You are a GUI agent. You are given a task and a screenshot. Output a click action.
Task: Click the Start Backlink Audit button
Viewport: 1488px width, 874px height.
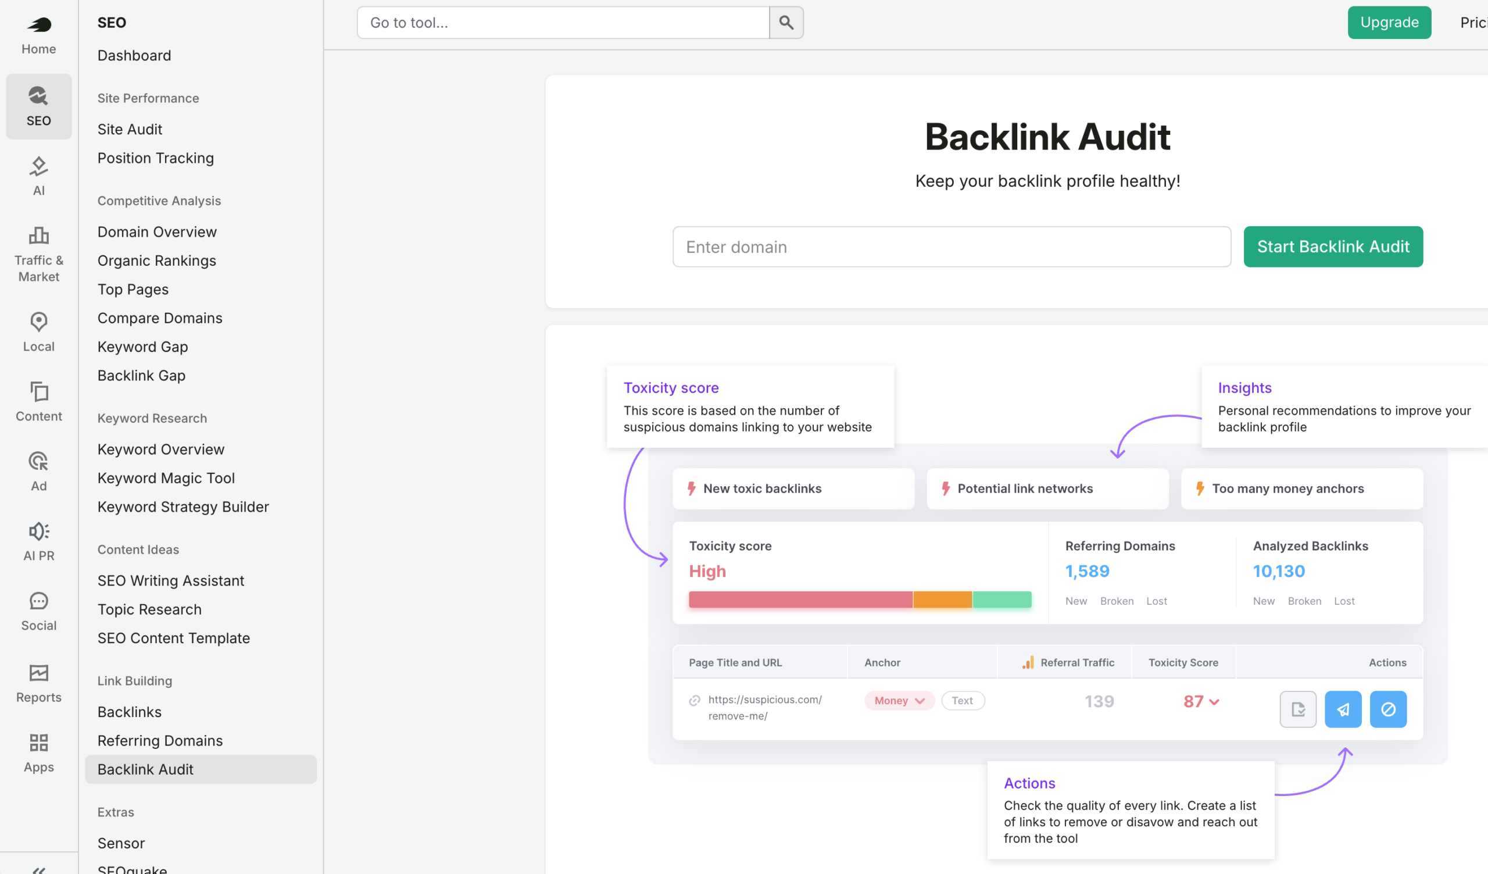1333,247
